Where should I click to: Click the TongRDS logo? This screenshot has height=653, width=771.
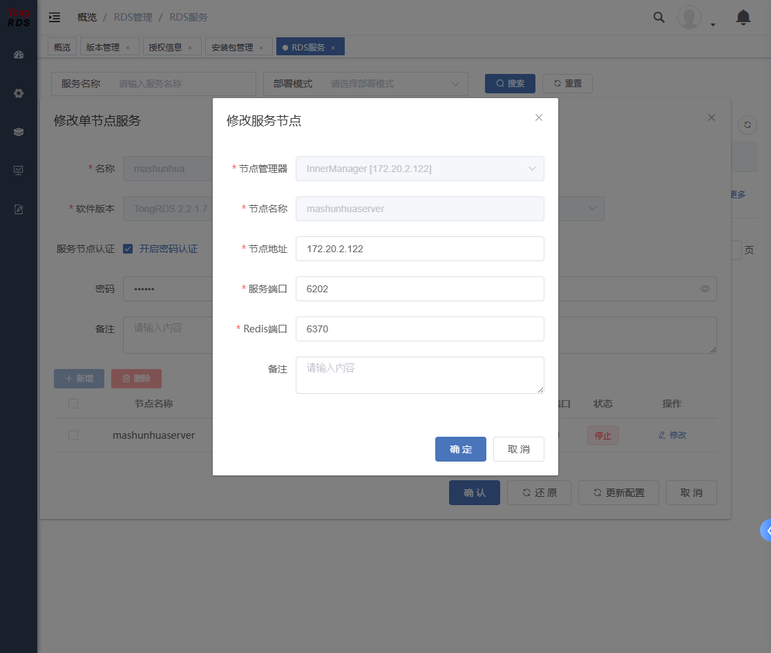(19, 17)
